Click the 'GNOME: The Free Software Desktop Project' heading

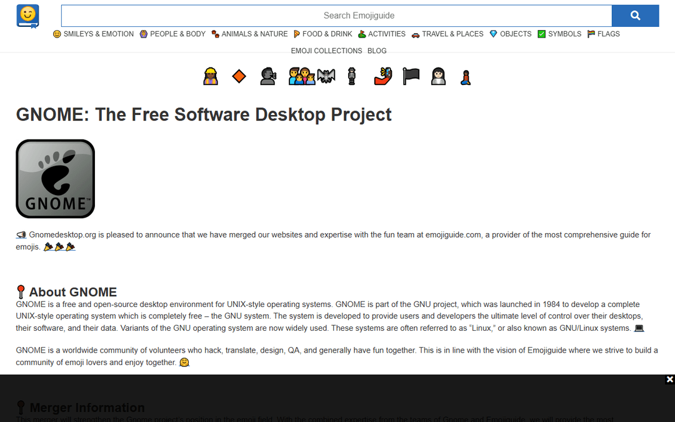[x=204, y=114]
